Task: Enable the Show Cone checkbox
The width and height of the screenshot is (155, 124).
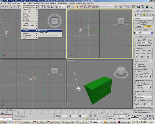Action: pos(136,64)
